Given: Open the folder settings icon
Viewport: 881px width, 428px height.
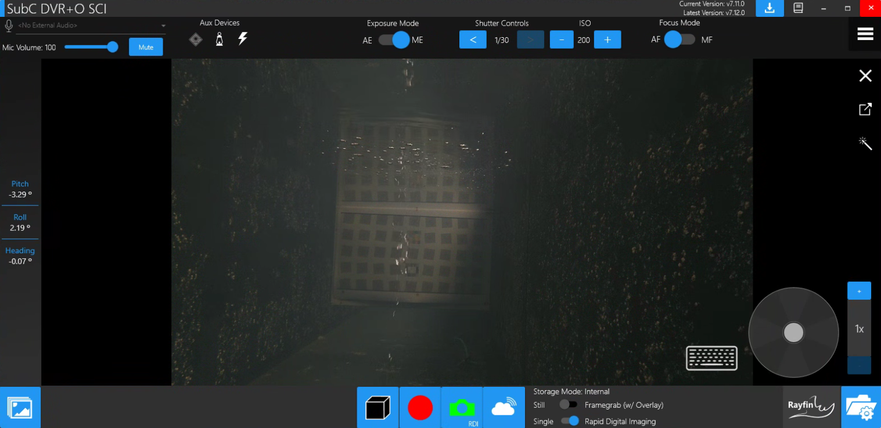Looking at the screenshot, I should pos(861,408).
